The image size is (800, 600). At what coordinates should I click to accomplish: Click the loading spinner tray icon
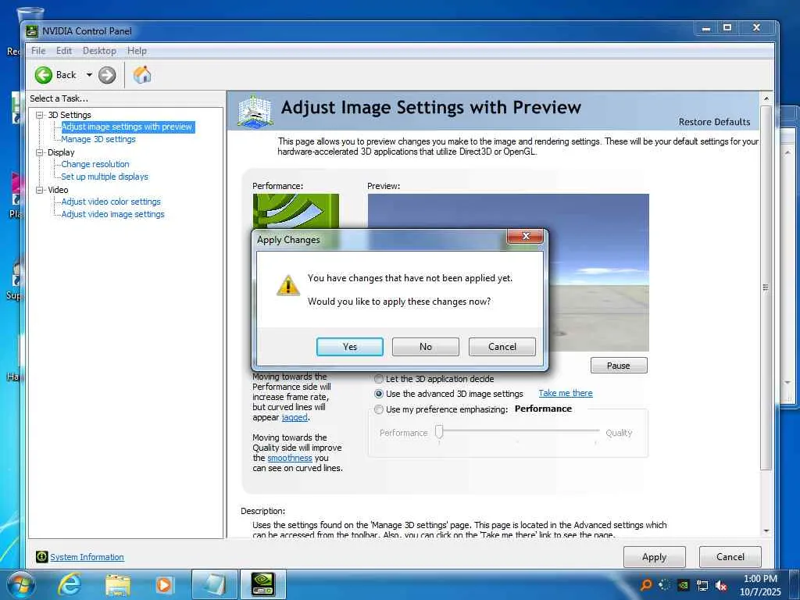664,584
